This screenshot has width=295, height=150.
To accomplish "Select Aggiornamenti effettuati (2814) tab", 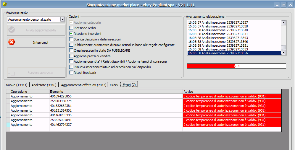I will click(x=83, y=85).
